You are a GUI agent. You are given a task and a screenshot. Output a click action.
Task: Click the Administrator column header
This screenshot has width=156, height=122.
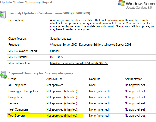pos(133,79)
